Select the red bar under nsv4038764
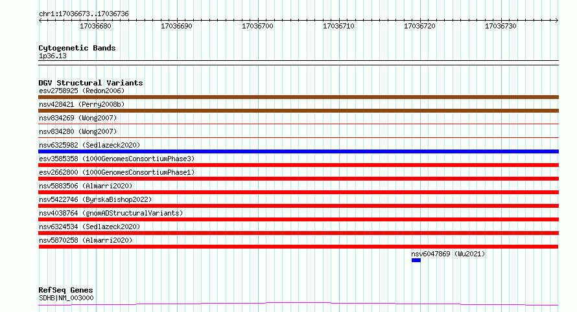Screen dimensions: 577x312 [298, 219]
